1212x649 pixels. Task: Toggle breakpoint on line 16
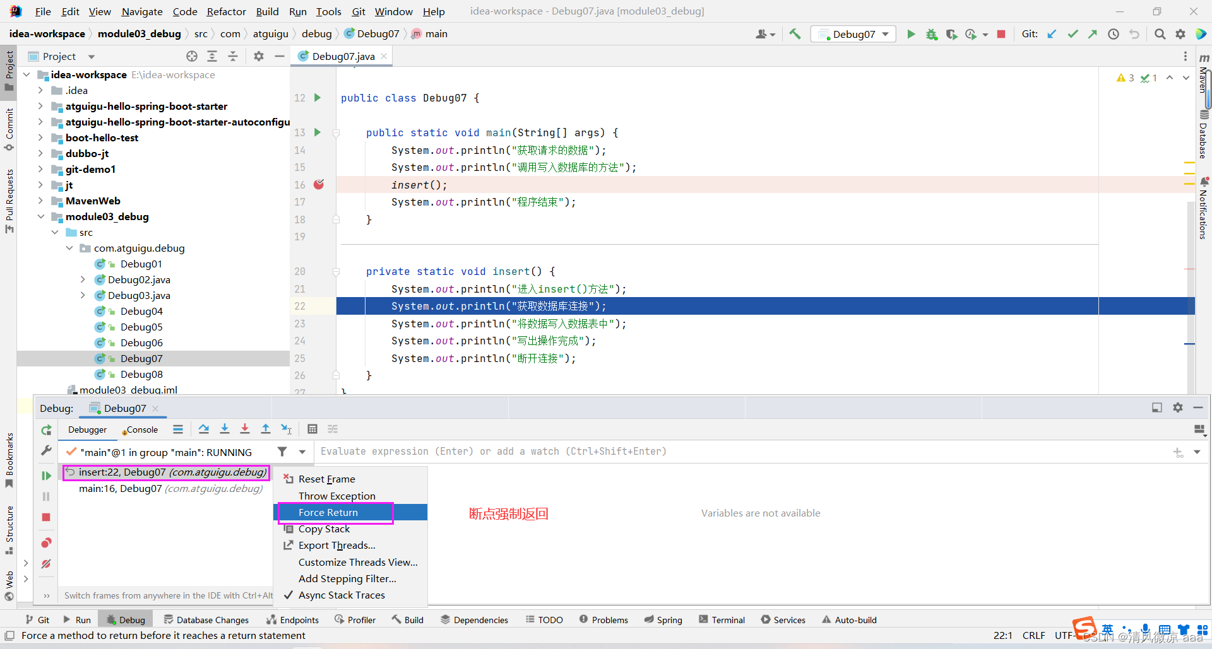pos(319,184)
